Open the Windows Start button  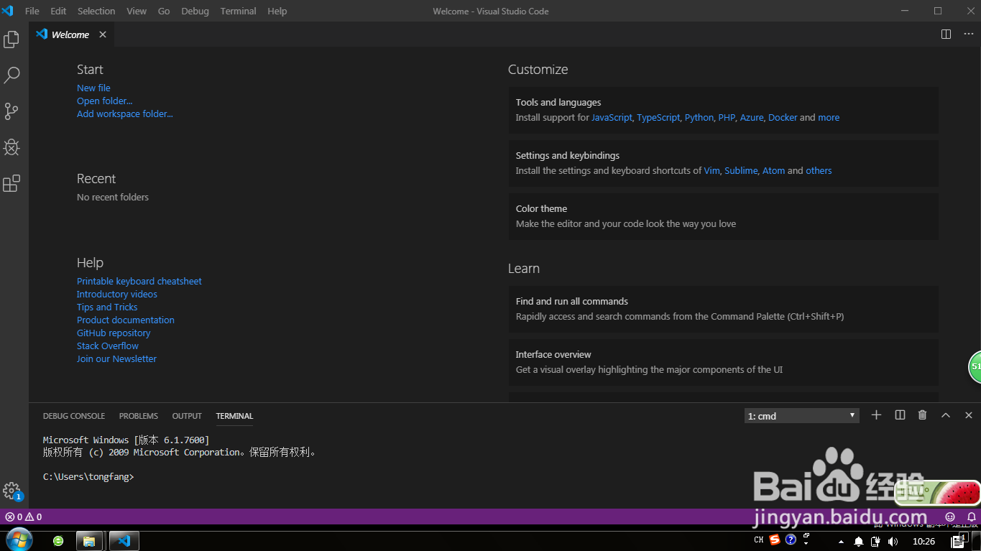click(19, 540)
